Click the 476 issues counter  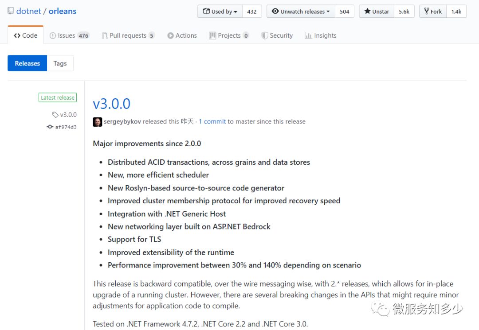click(83, 36)
